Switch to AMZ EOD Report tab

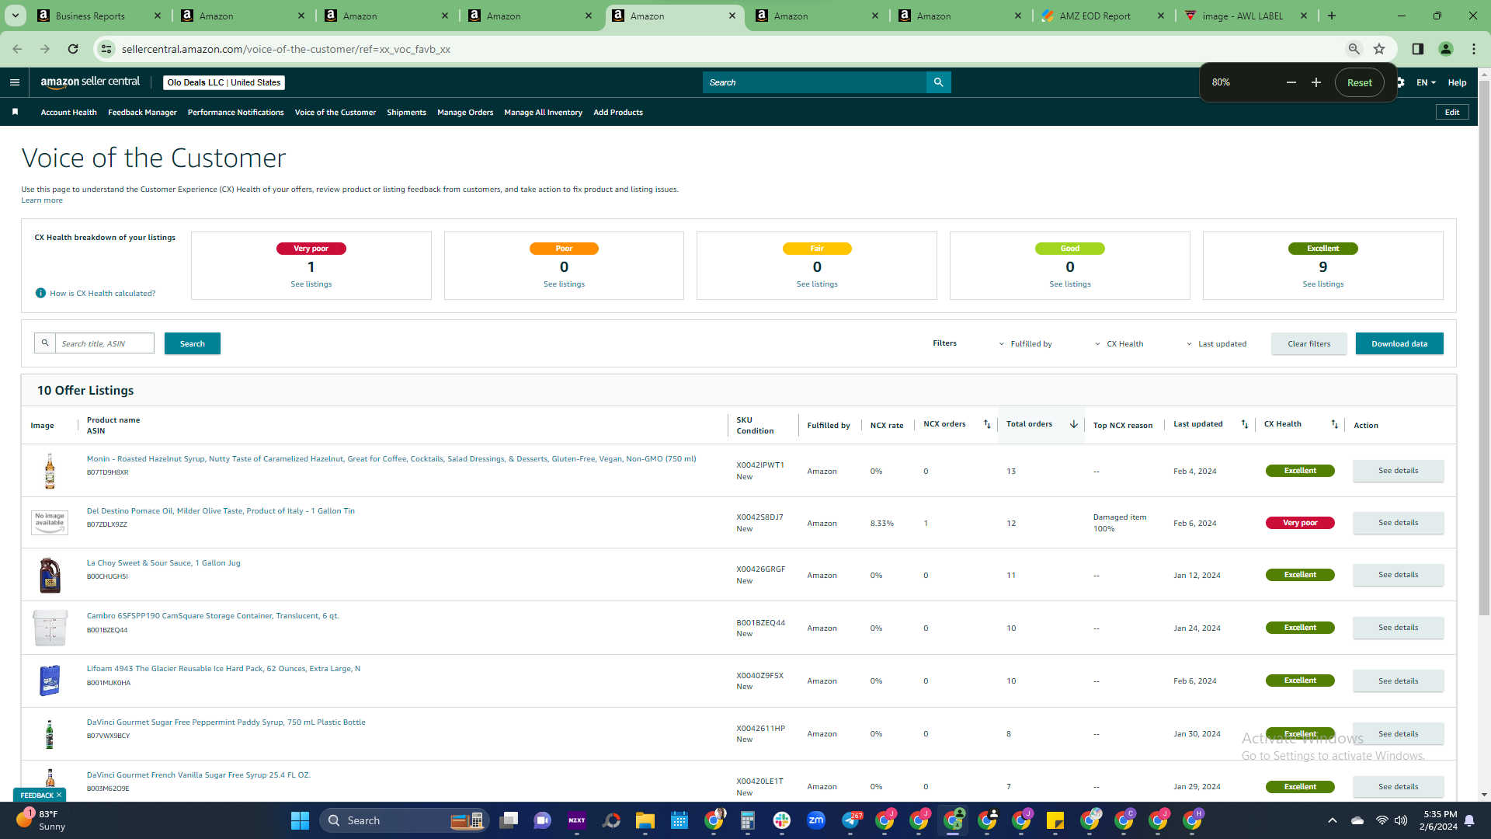pos(1095,16)
